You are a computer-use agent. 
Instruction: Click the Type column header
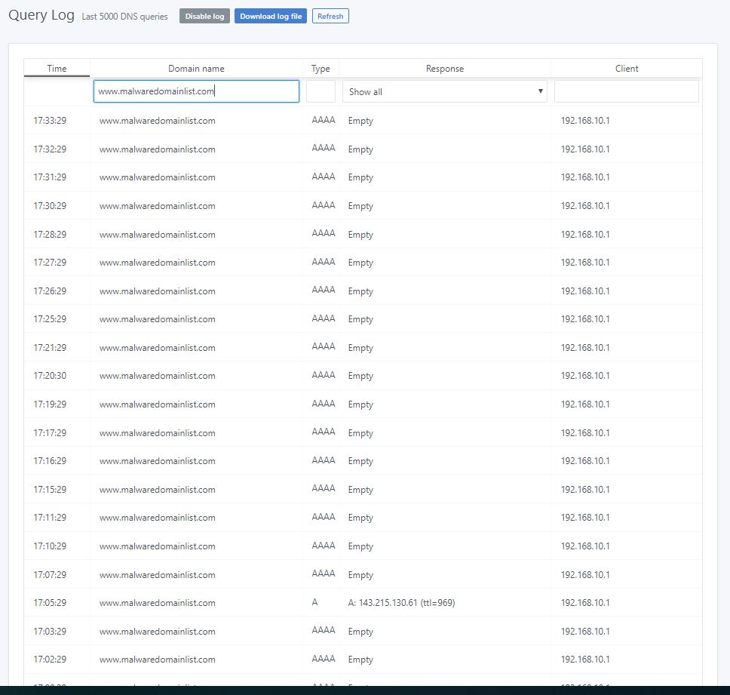[x=320, y=68]
